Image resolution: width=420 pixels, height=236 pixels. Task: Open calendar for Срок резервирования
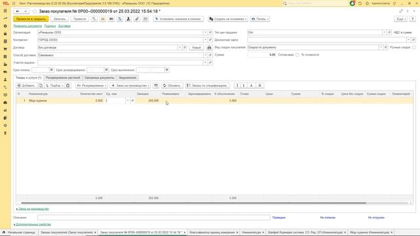point(106,70)
